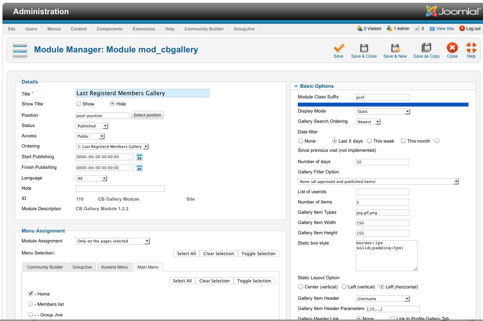
Task: Click the Module Manager header icon
Action: [20, 50]
